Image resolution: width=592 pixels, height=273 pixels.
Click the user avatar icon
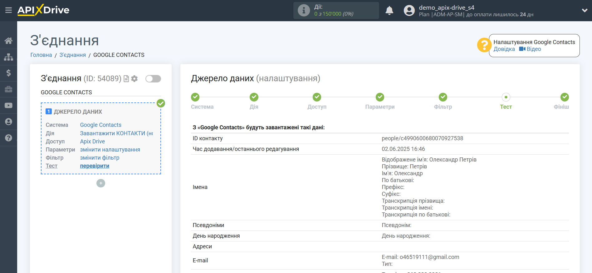tap(409, 11)
